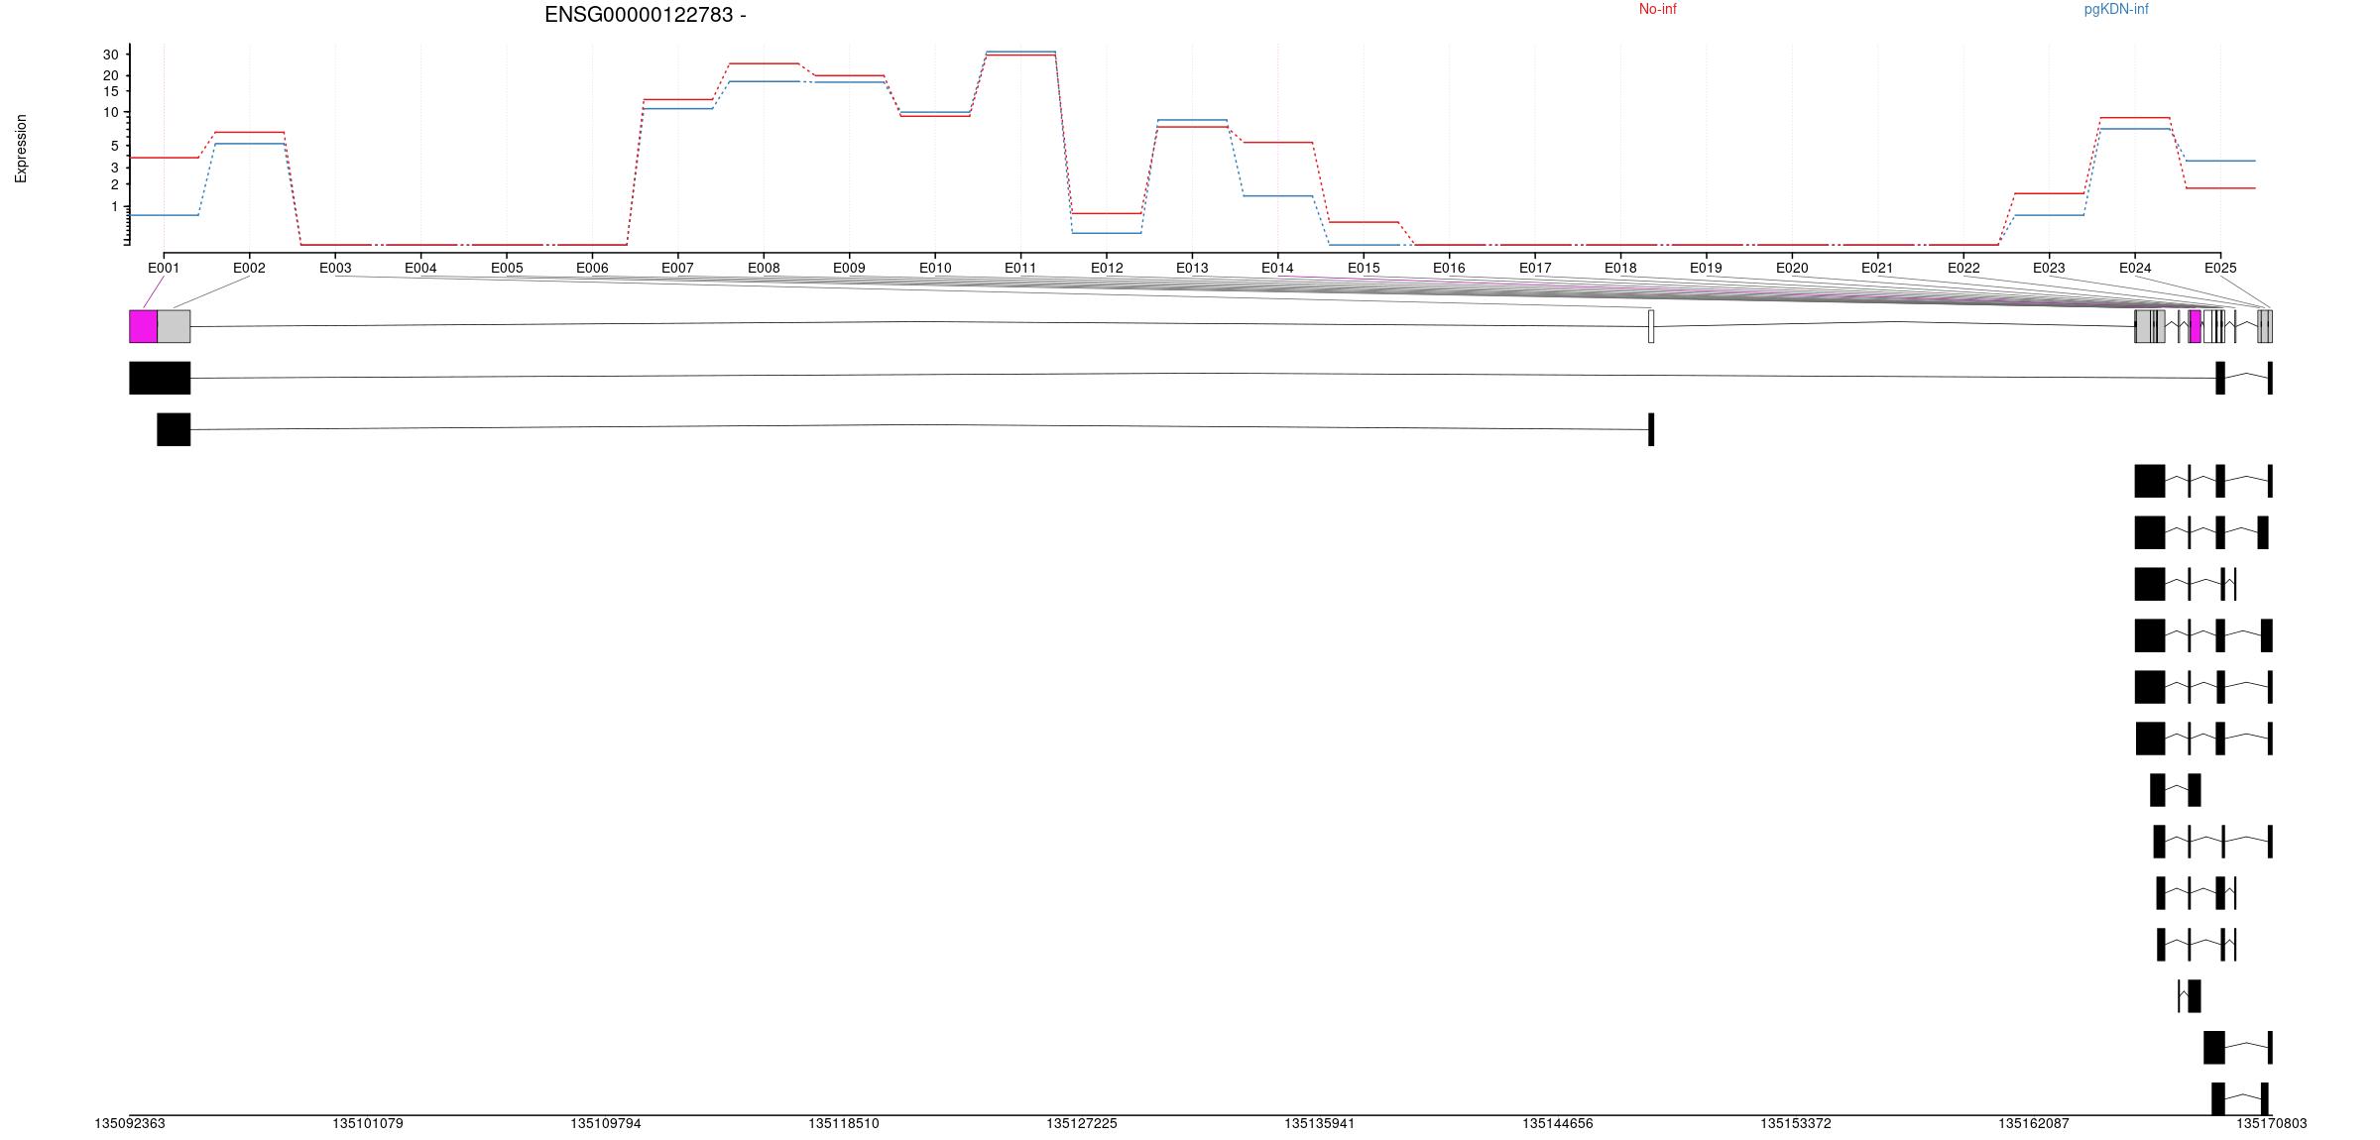The height and width of the screenshot is (1140, 2380).
Task: Click exon label E011
Action: [x=1020, y=268]
